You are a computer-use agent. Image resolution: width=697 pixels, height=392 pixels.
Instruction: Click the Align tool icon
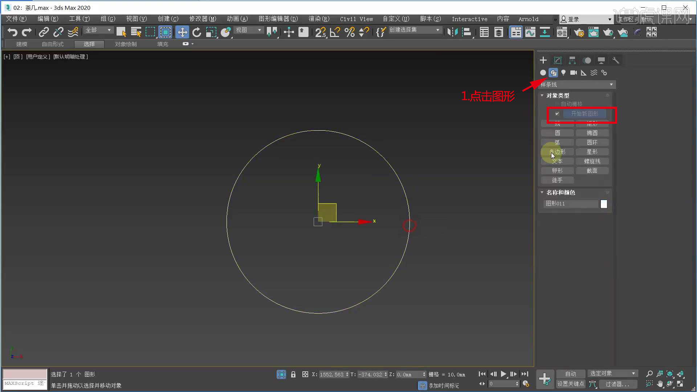(x=466, y=32)
